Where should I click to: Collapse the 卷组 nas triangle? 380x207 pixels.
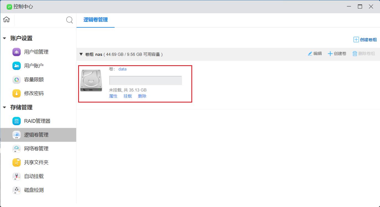81,54
